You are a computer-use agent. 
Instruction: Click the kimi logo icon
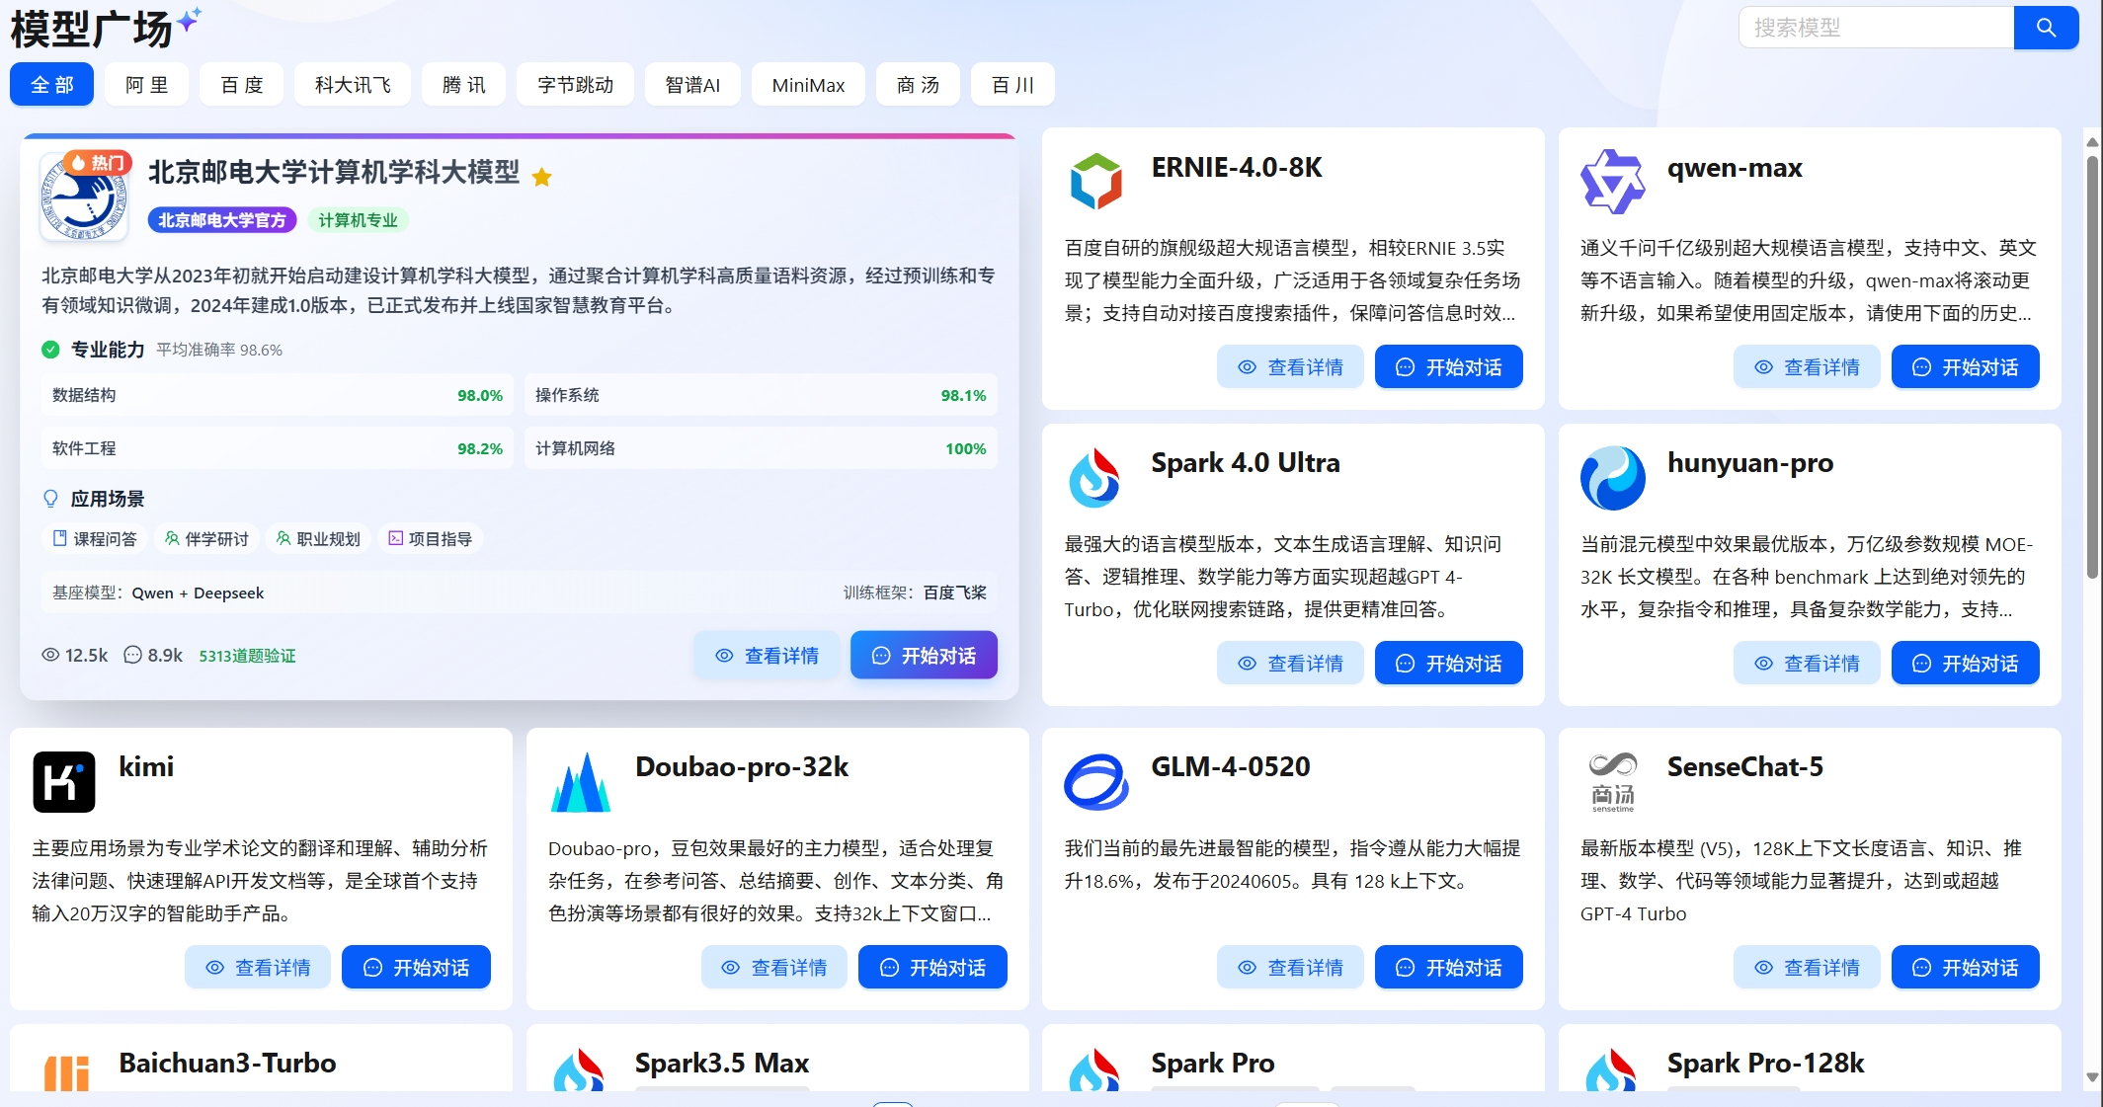[64, 782]
